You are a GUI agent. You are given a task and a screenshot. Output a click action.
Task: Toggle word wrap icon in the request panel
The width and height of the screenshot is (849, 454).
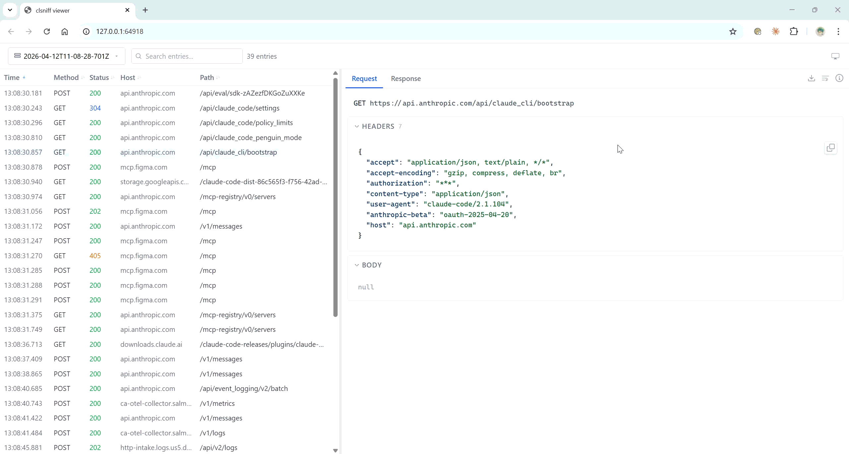point(825,78)
